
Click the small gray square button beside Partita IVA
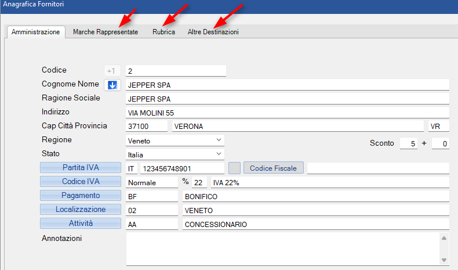point(234,168)
